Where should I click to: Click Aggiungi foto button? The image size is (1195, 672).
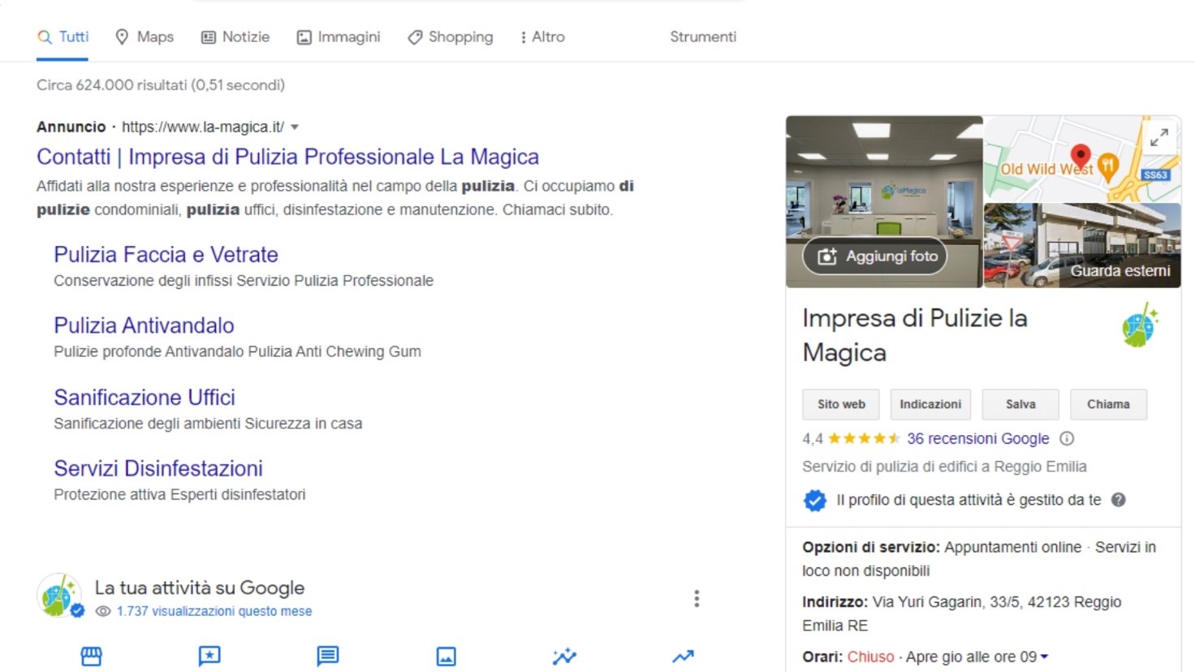[x=875, y=256]
